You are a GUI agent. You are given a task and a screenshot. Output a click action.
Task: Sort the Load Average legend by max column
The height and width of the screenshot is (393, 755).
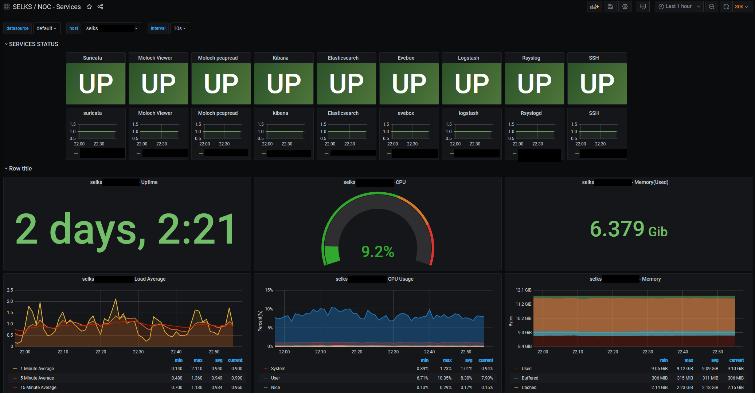tap(198, 360)
